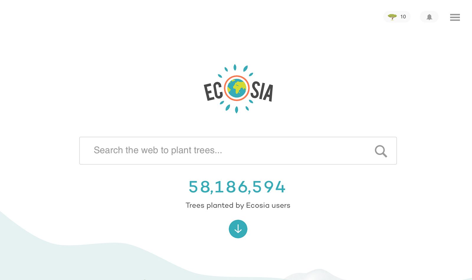472x280 pixels.
Task: Click the tree icon in the counter badge
Action: click(392, 17)
